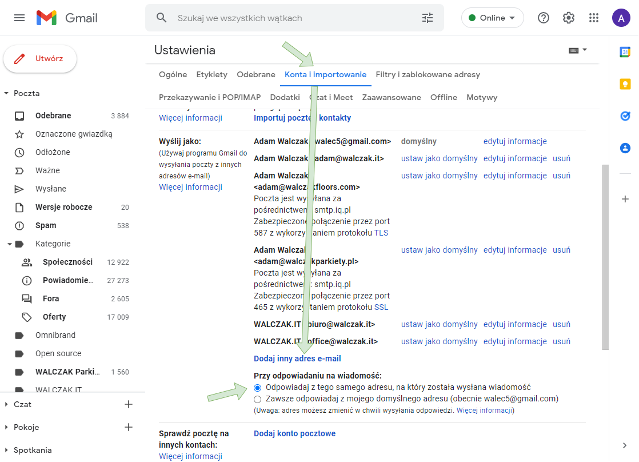The image size is (639, 462).
Task: Open the settings gear icon
Action: click(x=569, y=18)
